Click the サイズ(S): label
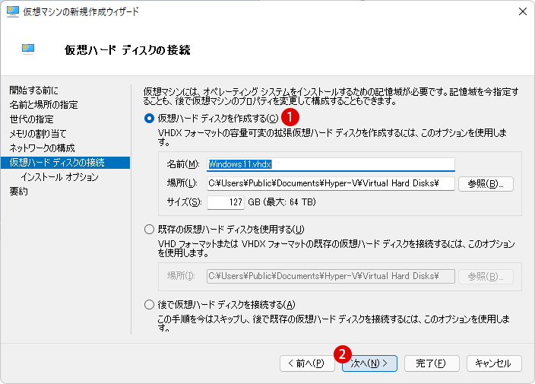 [x=184, y=202]
